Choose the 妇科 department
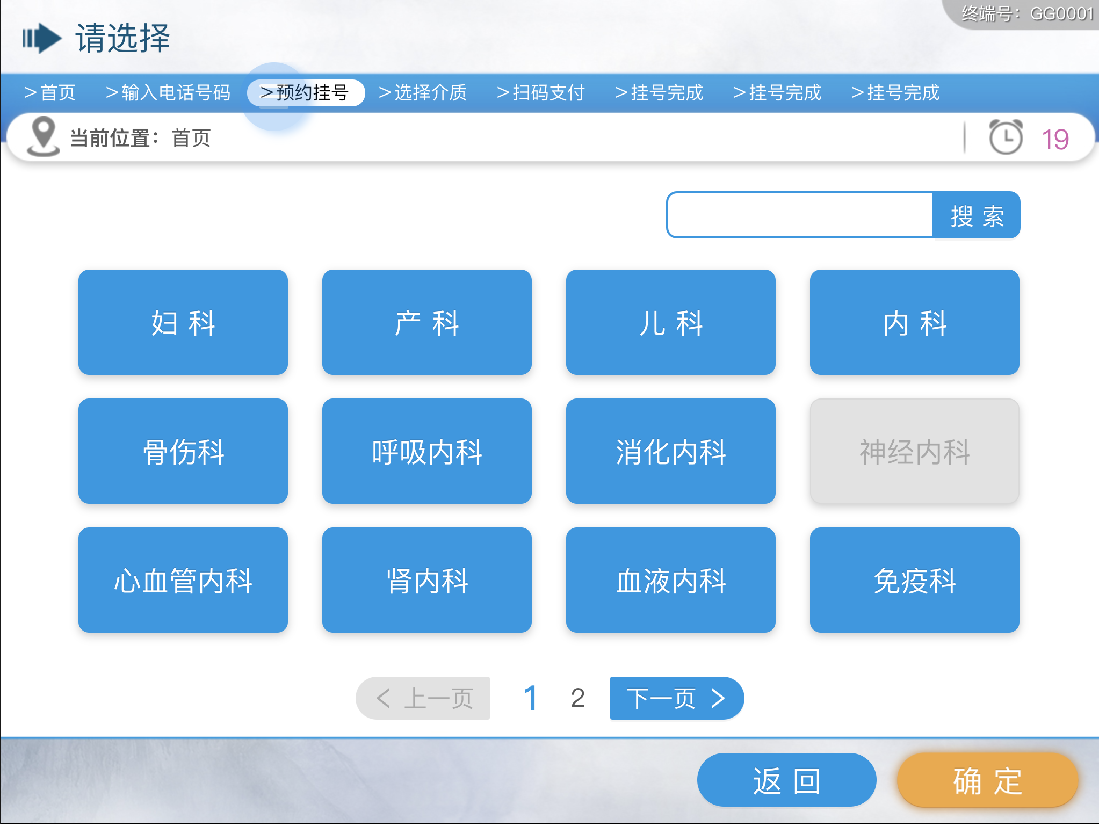 (x=183, y=322)
